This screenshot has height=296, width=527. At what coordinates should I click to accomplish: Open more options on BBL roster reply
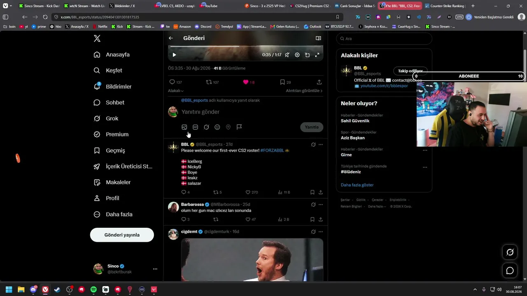coord(321,145)
